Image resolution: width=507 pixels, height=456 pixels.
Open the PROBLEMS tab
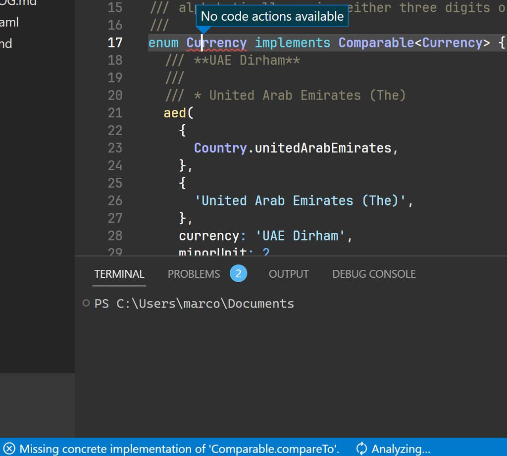coord(194,274)
